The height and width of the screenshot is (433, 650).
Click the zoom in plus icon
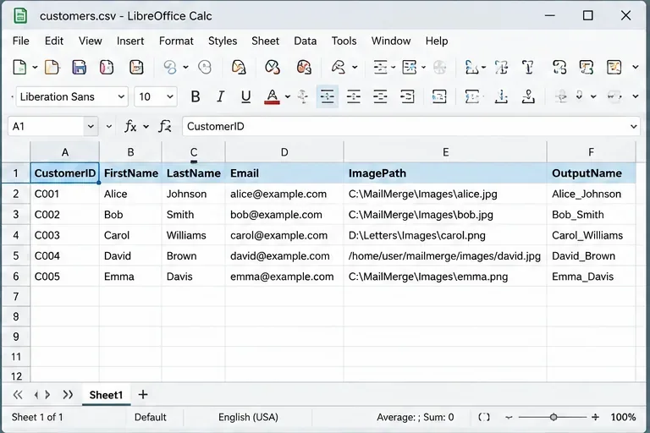(x=595, y=417)
